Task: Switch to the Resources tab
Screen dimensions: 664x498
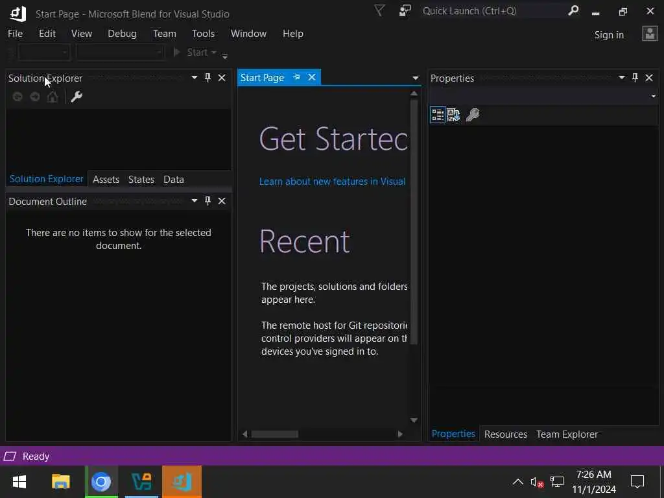Action: 506,434
